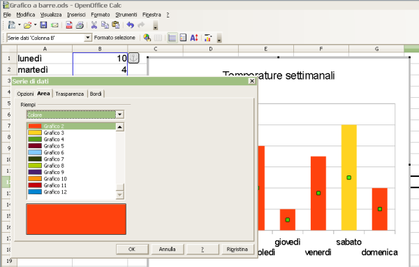Screen dimensions: 419x267
Task: Click the Paste clipboard icon
Action: pyautogui.click(x=115, y=25)
